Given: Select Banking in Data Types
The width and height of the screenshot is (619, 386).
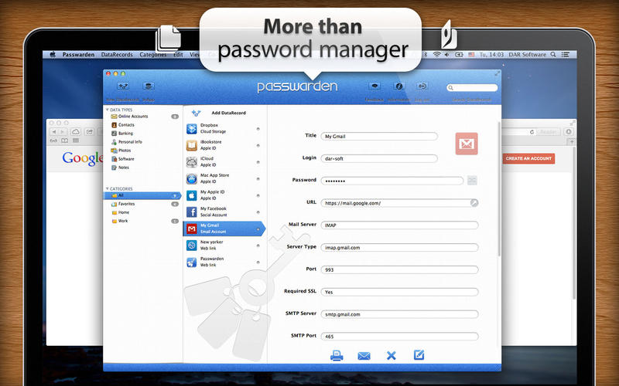Looking at the screenshot, I should tap(142, 134).
